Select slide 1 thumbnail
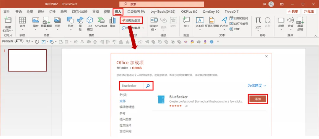Image resolution: width=319 pixels, height=139 pixels. [x=27, y=60]
